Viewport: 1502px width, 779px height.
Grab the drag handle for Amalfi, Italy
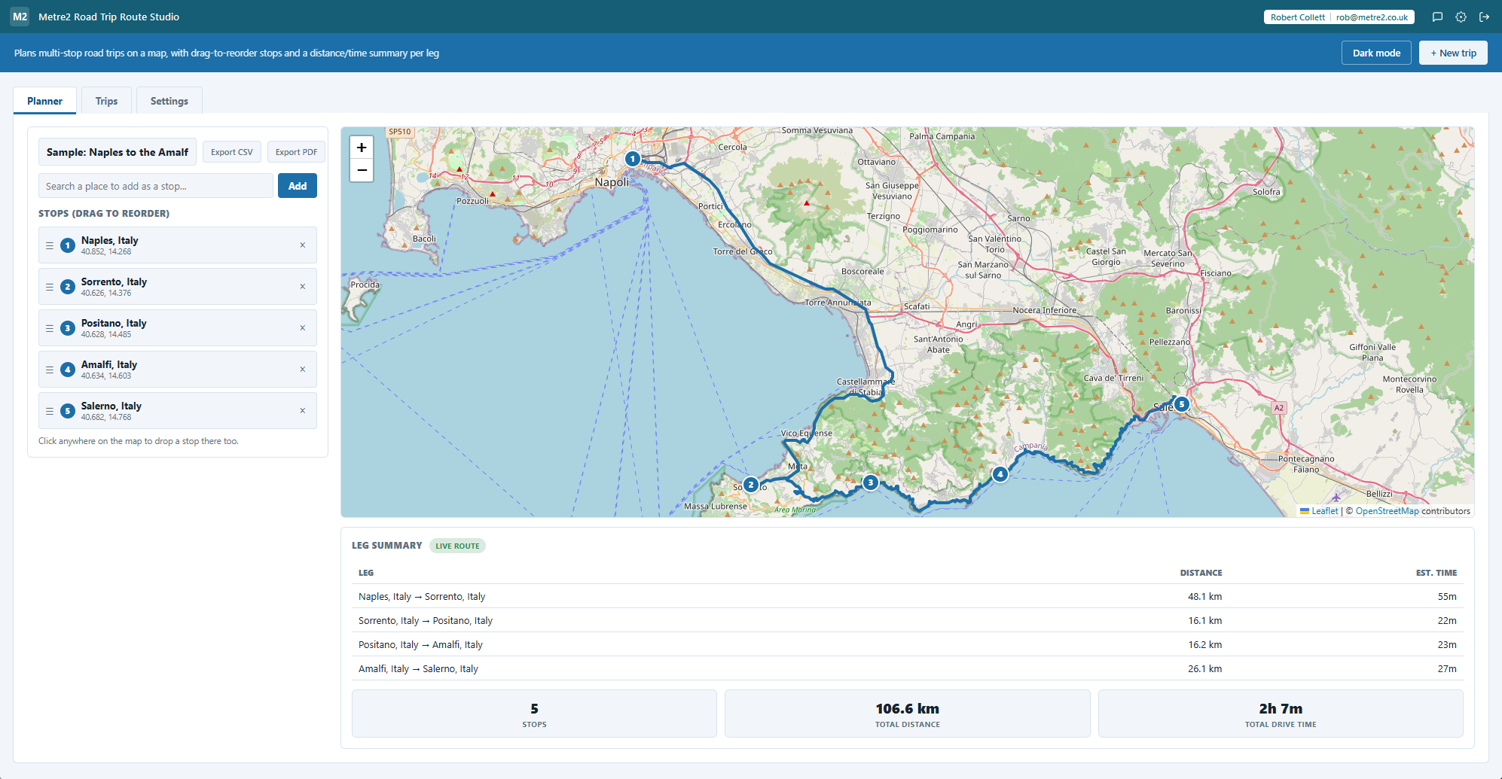click(50, 370)
